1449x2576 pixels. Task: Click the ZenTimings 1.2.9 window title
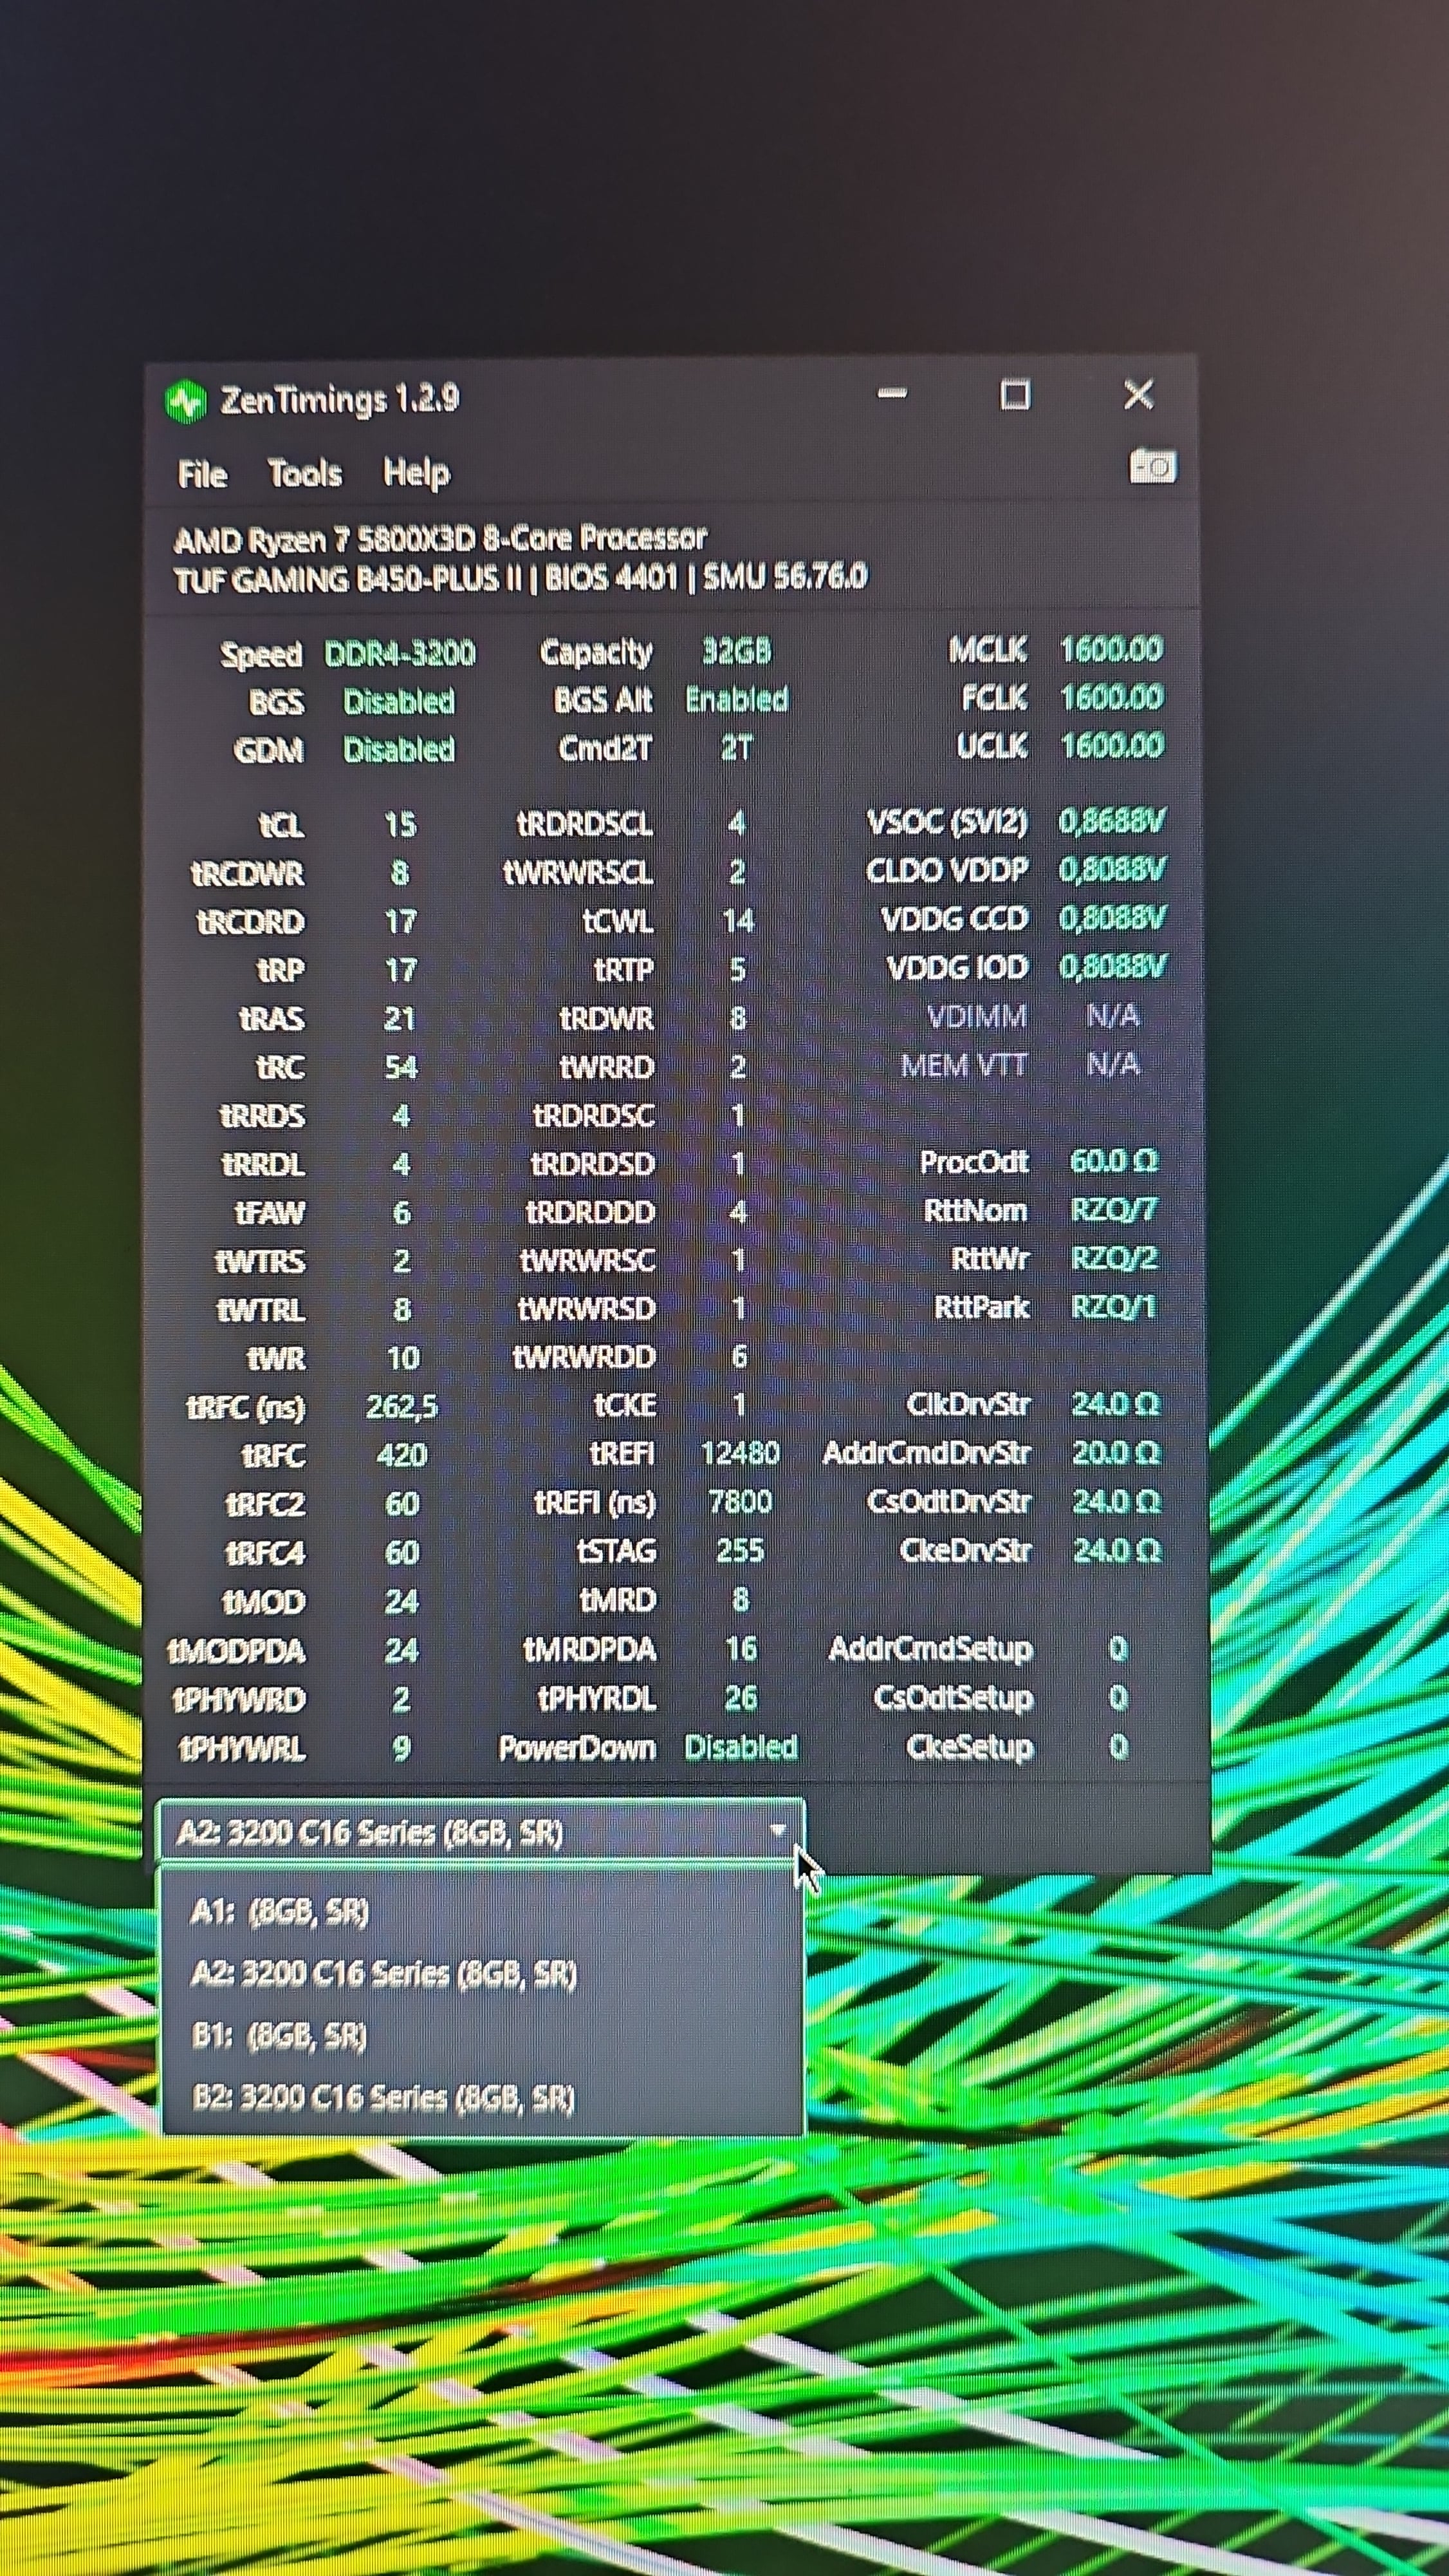click(x=339, y=400)
